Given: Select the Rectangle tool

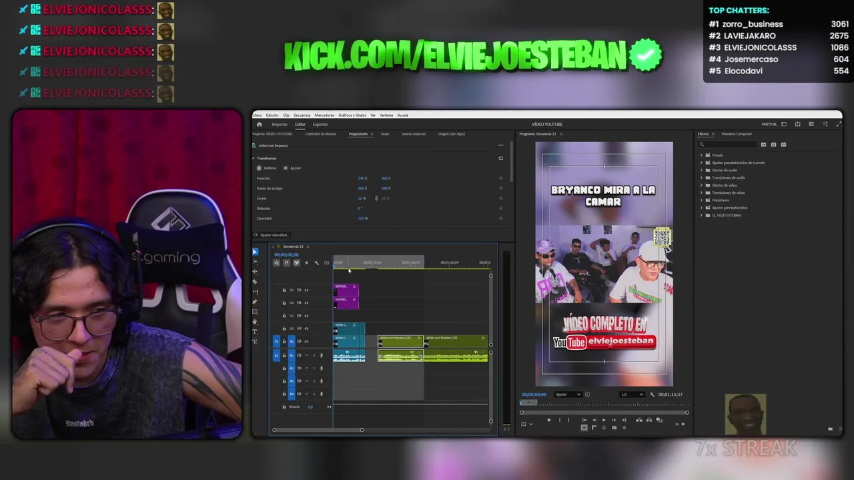Looking at the screenshot, I should point(255,312).
